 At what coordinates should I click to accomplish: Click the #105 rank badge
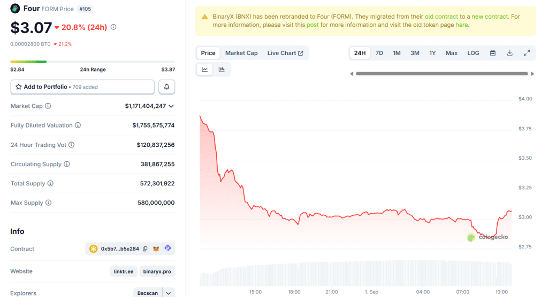click(x=85, y=9)
